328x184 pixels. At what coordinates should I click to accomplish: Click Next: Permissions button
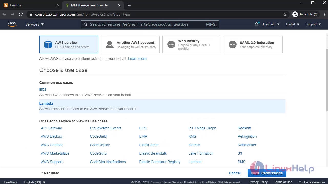[267, 173]
